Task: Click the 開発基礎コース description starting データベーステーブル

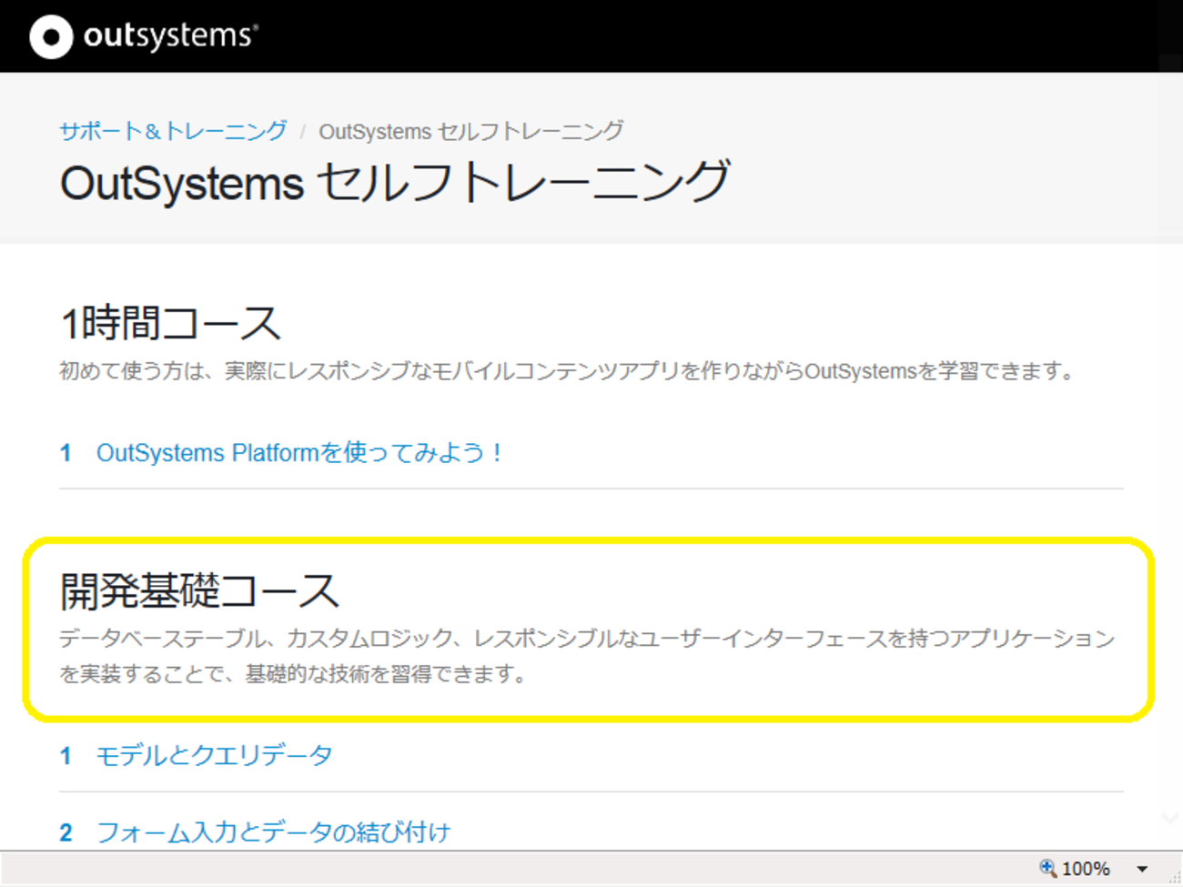Action: pyautogui.click(x=588, y=656)
